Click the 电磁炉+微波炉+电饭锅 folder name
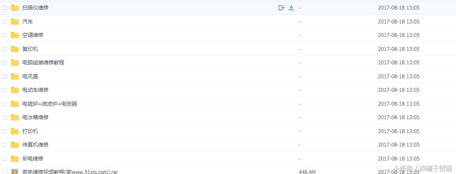The width and height of the screenshot is (456, 174). (50, 104)
